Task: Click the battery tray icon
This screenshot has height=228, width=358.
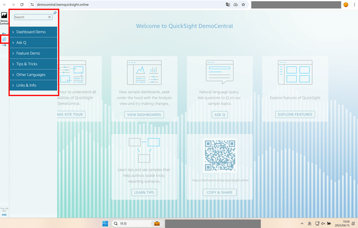Action: click(329, 224)
